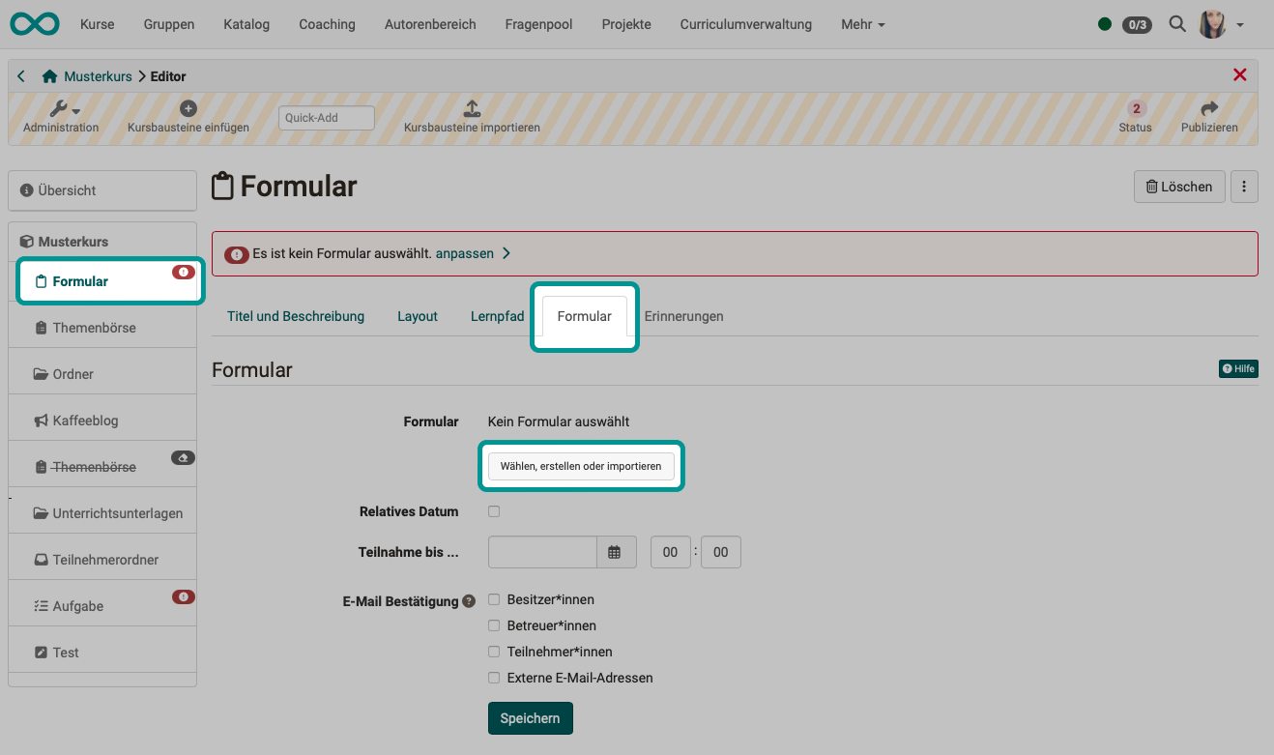The height and width of the screenshot is (755, 1274).
Task: Open the Erinnerungen tab
Action: click(x=683, y=316)
